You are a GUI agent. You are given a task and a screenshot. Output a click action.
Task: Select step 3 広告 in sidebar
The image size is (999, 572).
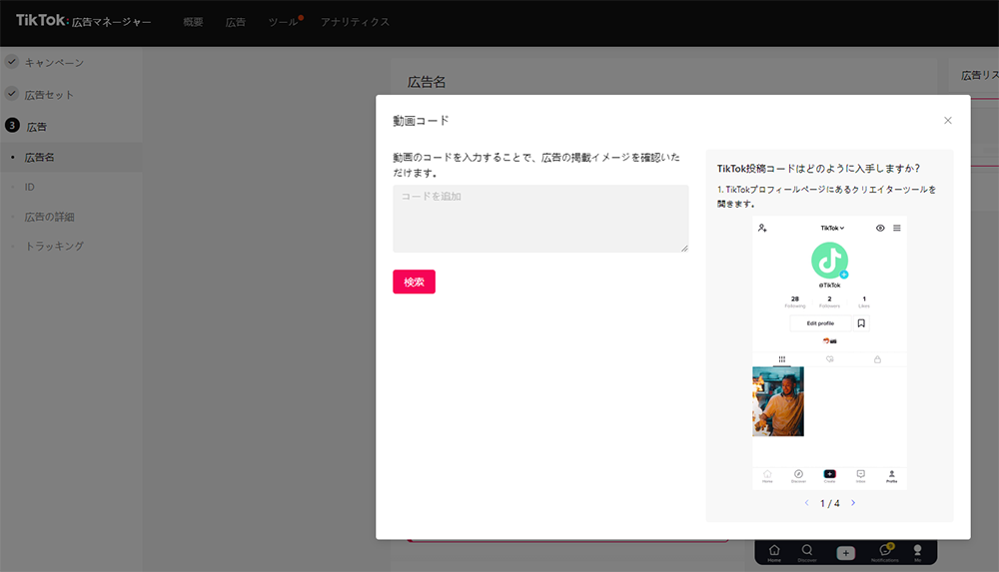click(36, 127)
